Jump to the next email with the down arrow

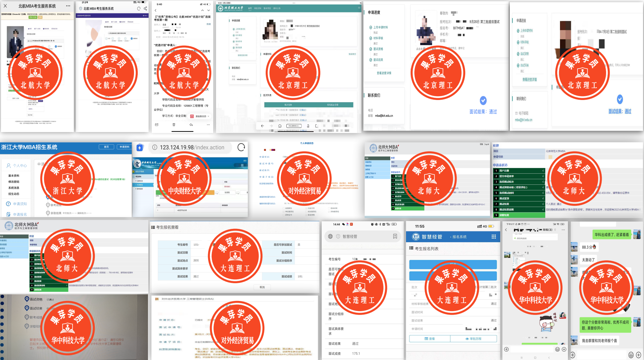click(x=209, y=10)
